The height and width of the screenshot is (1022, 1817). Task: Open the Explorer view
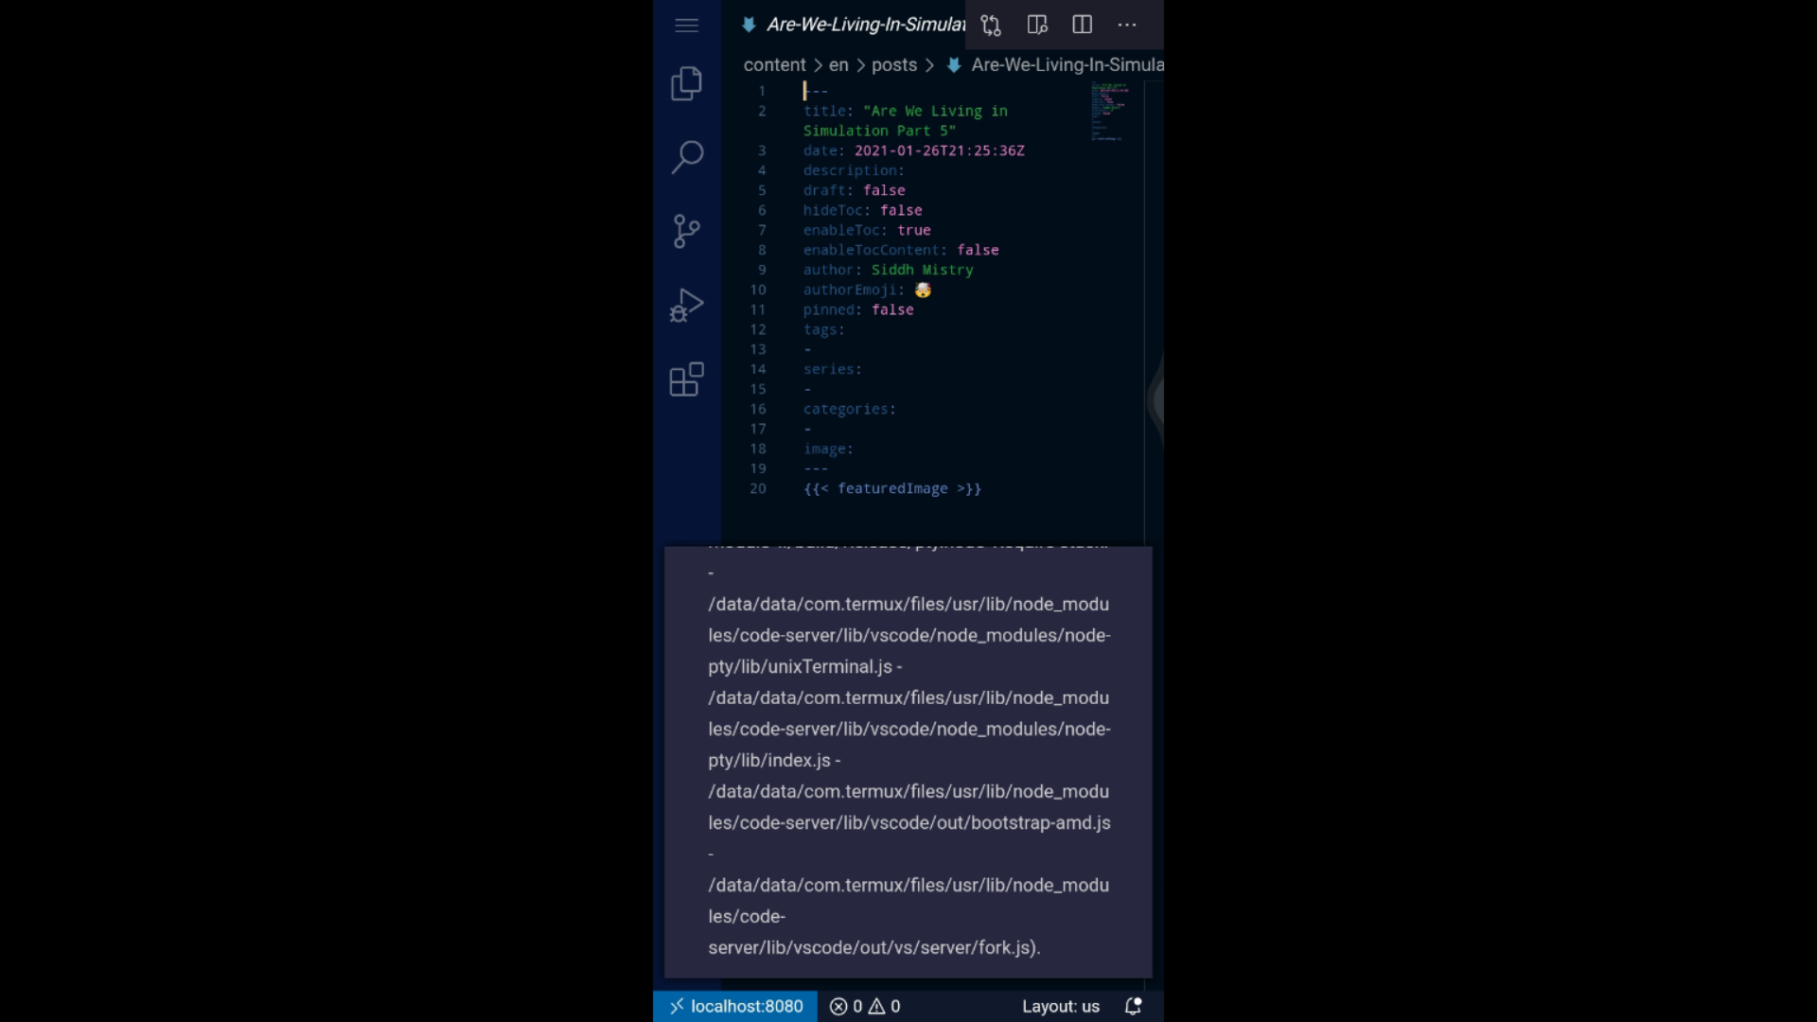pos(686,83)
